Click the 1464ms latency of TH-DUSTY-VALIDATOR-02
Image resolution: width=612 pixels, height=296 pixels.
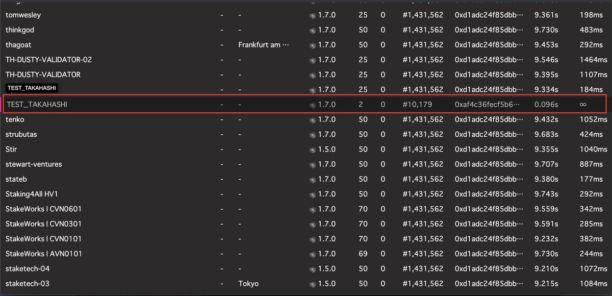(592, 60)
